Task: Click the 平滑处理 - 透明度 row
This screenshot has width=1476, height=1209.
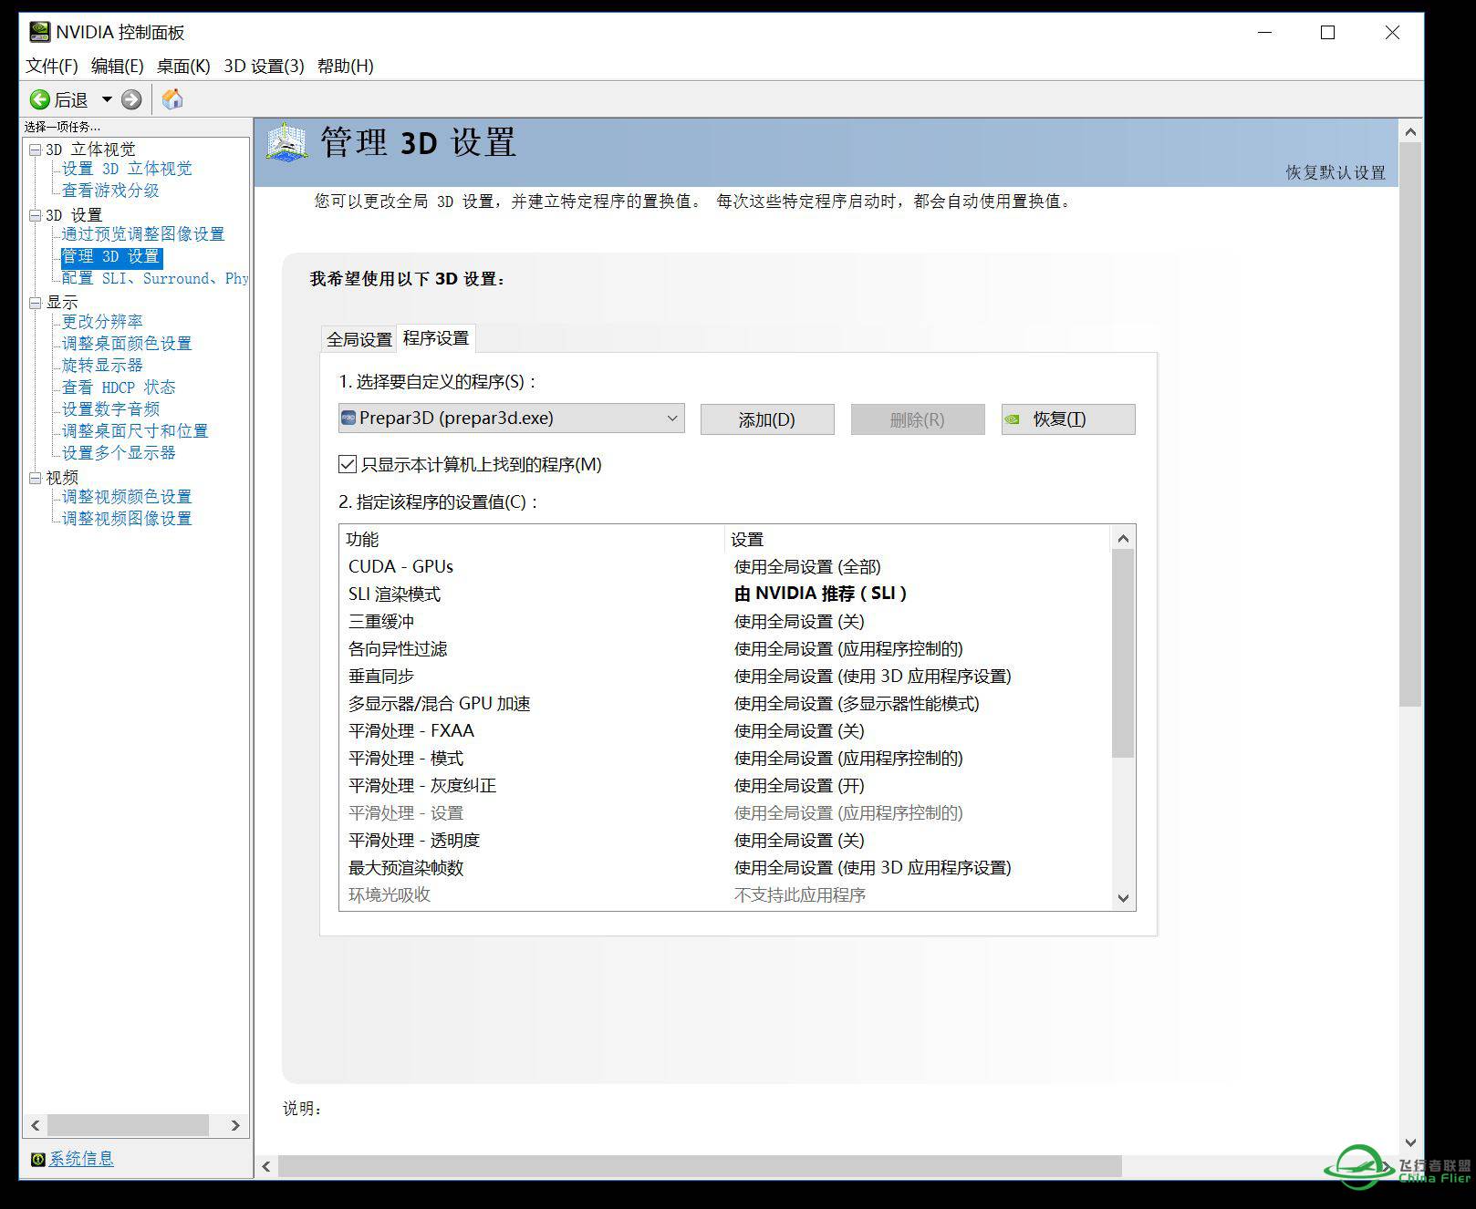Action: (726, 841)
